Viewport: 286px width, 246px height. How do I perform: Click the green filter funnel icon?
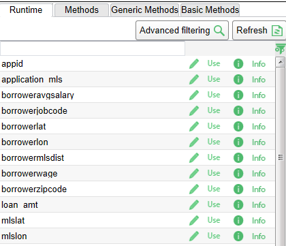click(x=281, y=48)
